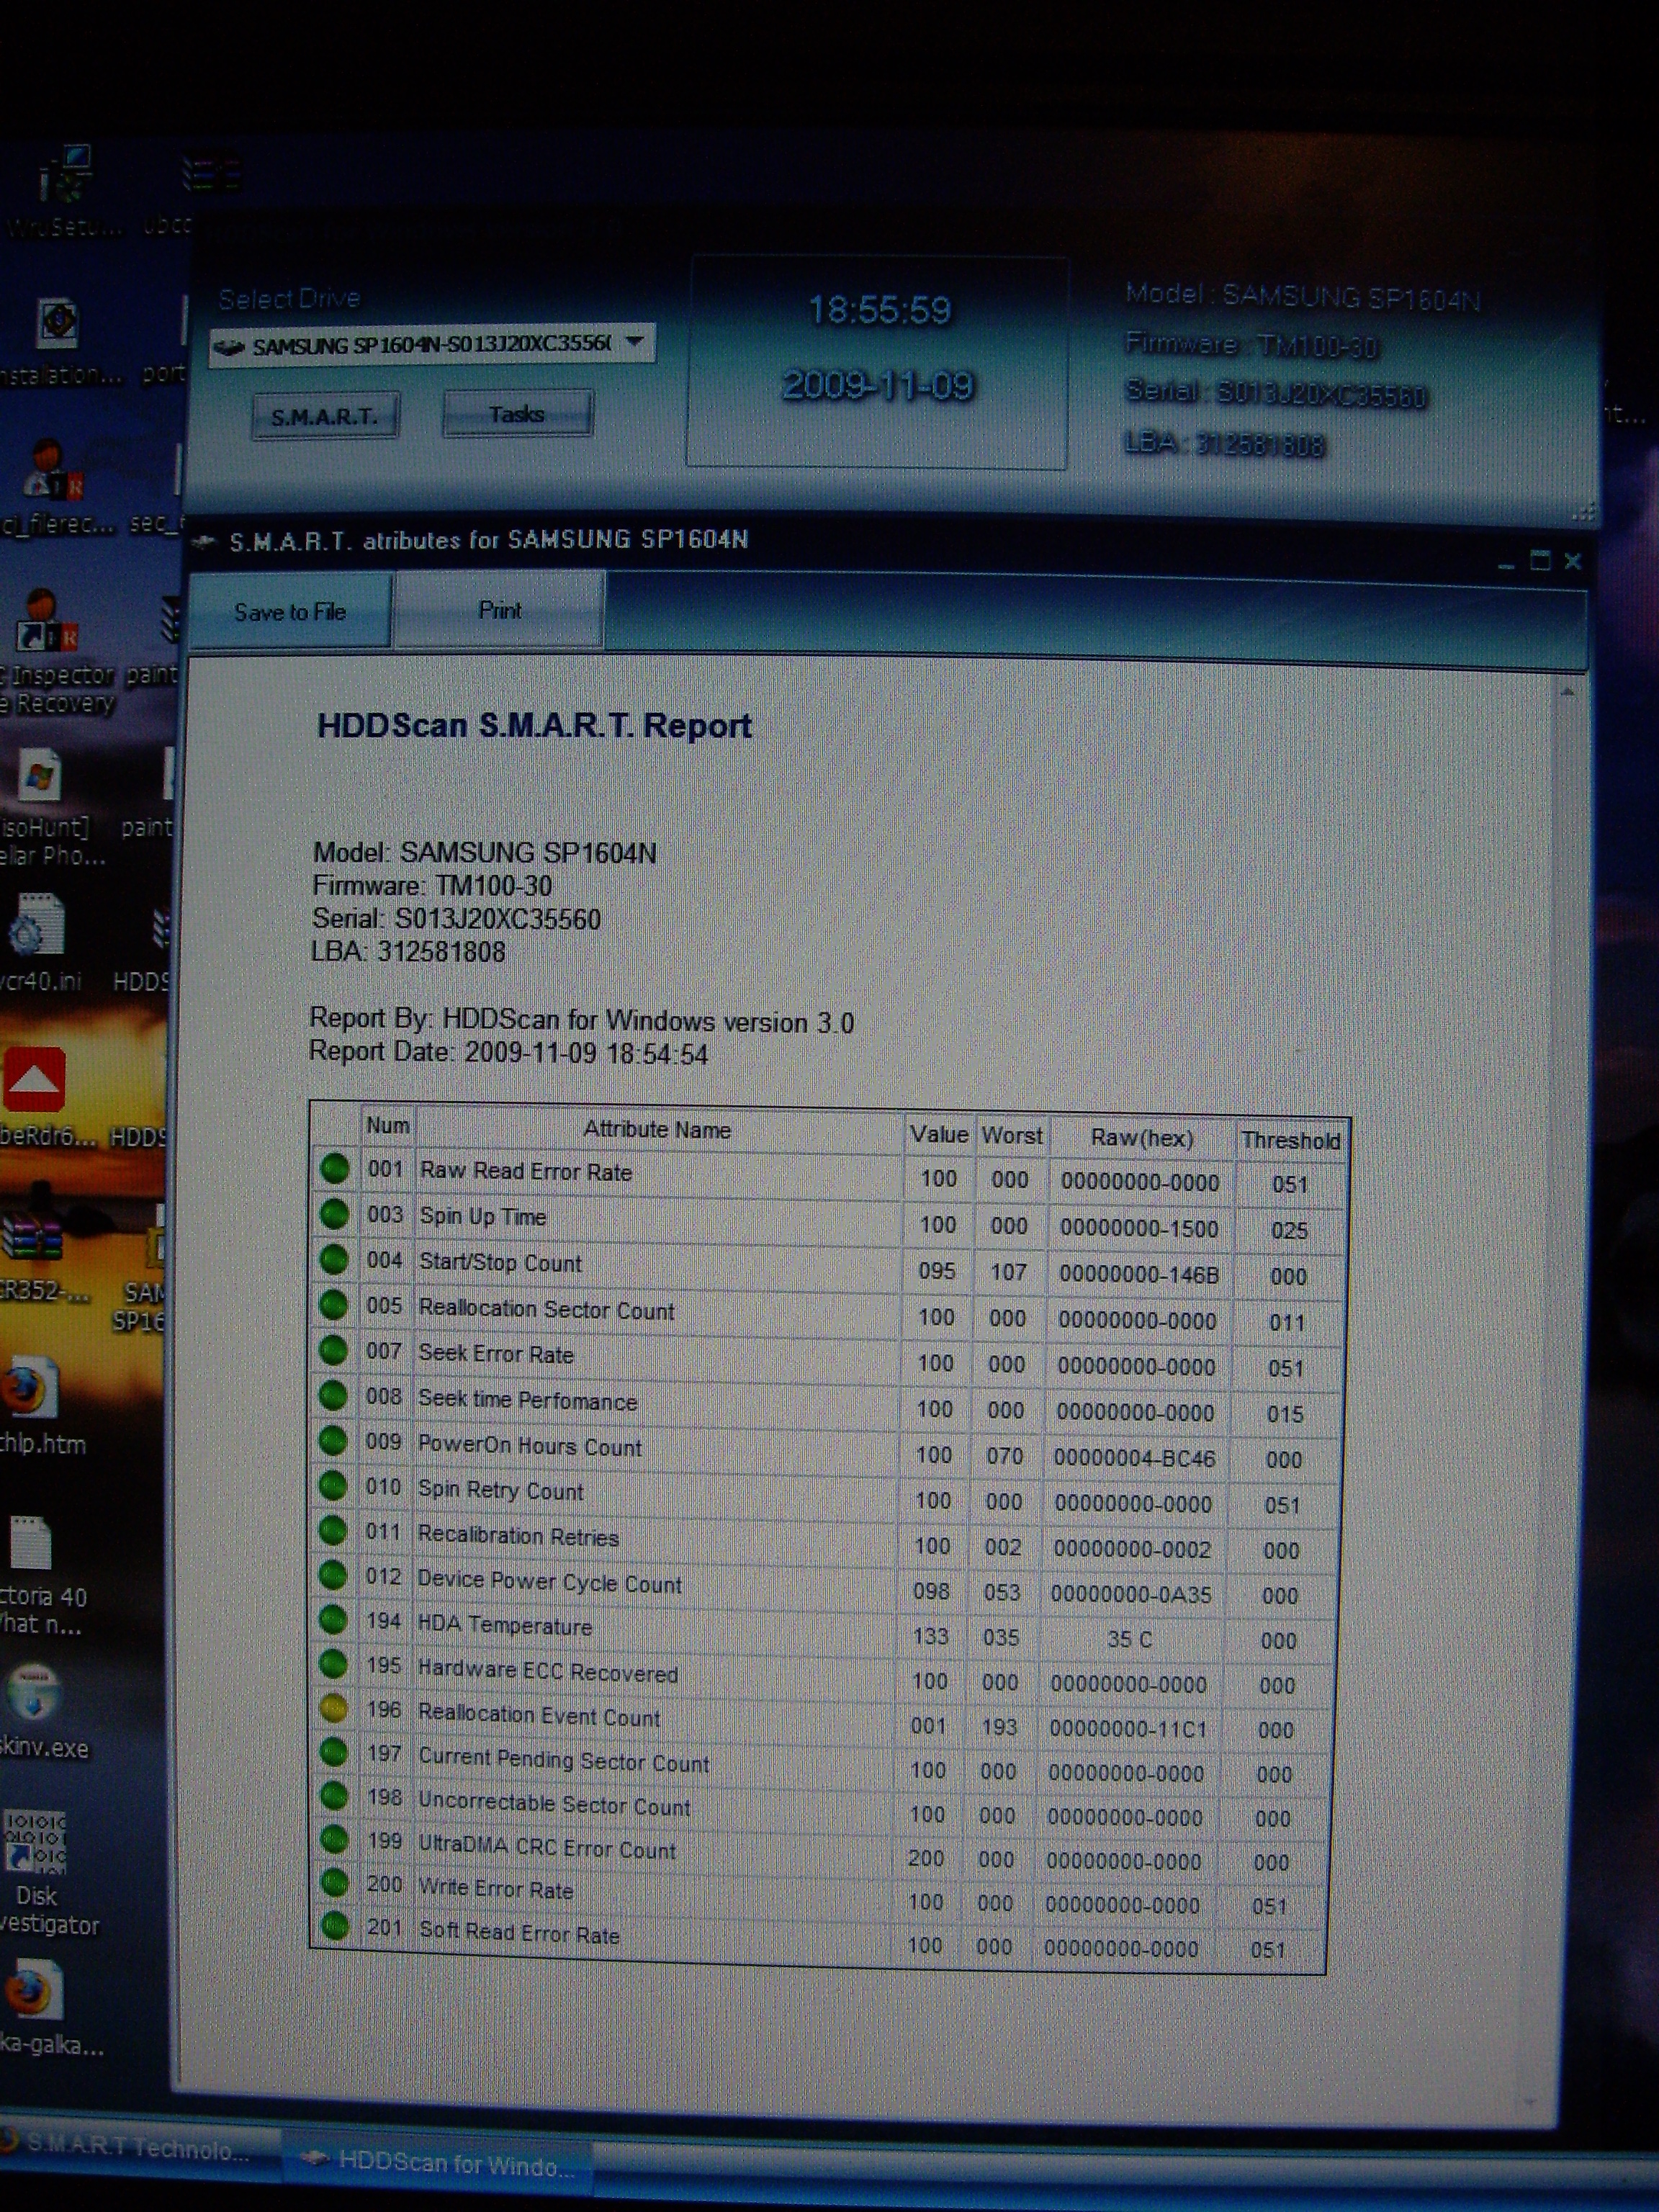This screenshot has width=1659, height=2212.
Task: Click the 'Uncorrectable Sector Count' attribute name
Action: click(554, 1804)
